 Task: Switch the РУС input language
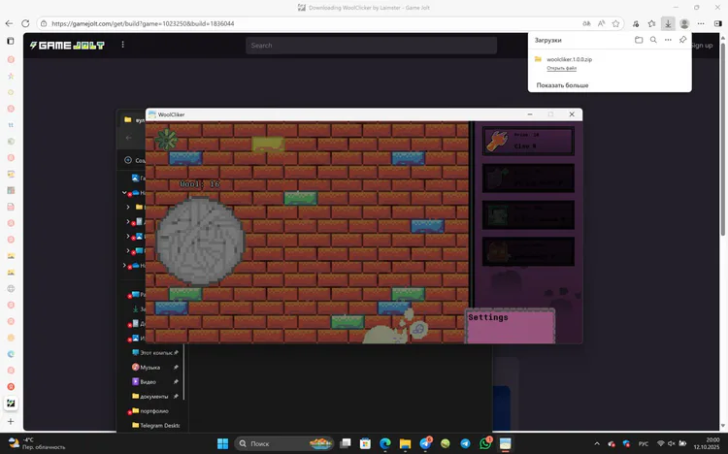[643, 443]
